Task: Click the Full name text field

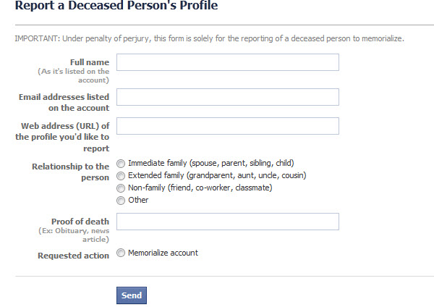Action: click(x=227, y=62)
